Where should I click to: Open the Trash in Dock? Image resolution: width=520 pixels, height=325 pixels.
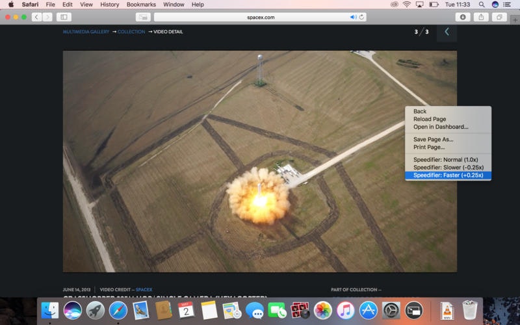coord(469,311)
